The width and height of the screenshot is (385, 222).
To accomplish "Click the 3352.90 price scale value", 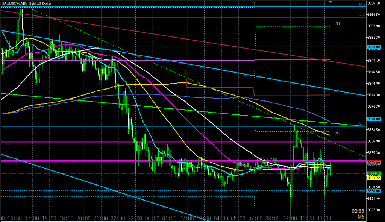I will 374,26.
